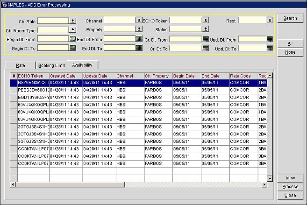Click the Ch. Room Type input field
The width and height of the screenshot is (307, 205).
coord(53,30)
